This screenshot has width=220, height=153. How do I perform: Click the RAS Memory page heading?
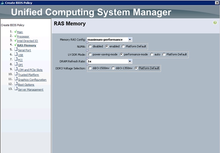[x=70, y=24]
